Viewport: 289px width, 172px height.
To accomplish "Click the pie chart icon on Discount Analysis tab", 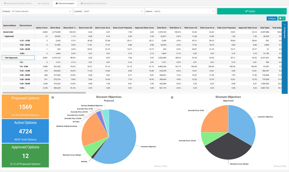I will coord(57,3).
